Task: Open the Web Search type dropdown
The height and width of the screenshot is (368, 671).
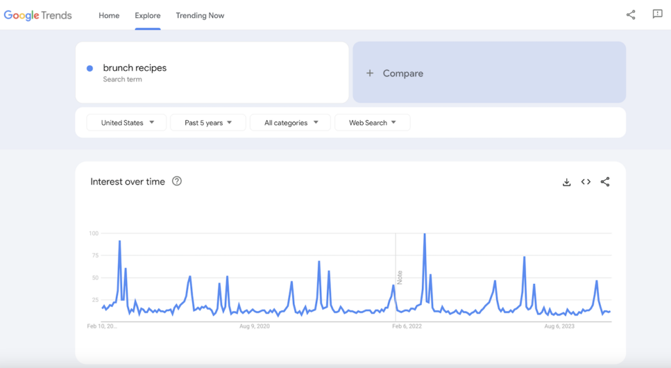Action: click(372, 123)
